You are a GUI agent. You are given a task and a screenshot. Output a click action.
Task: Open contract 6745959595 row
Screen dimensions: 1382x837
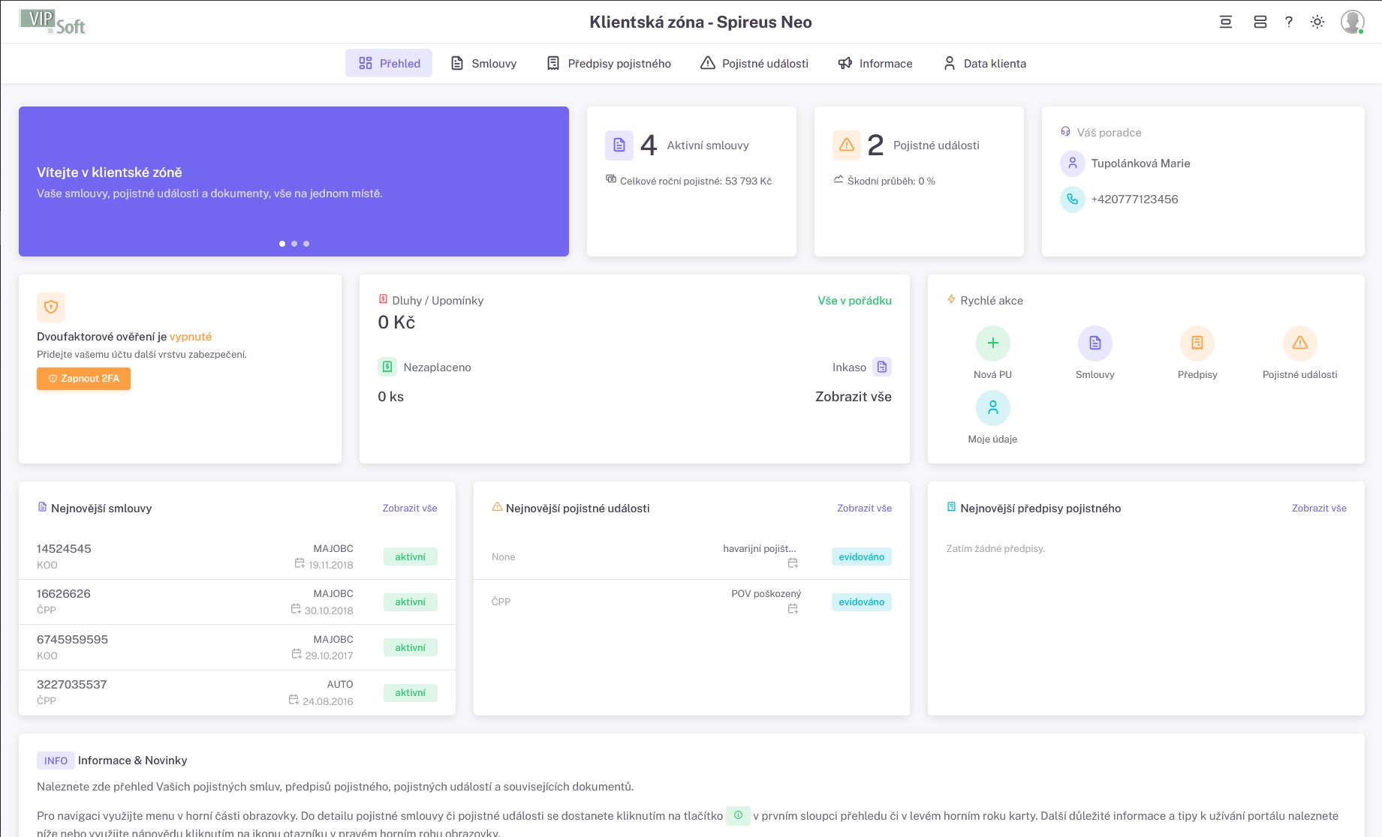[x=237, y=648]
